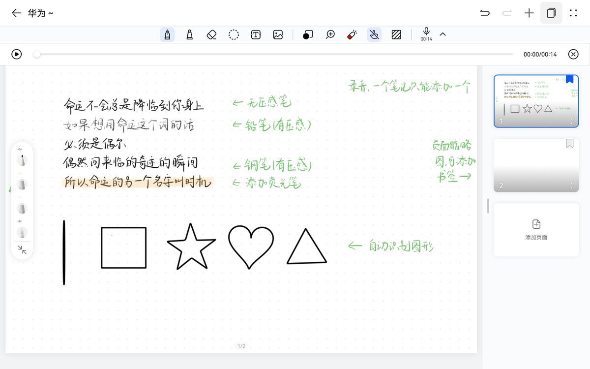Collapse the toolbar with the chevron arrow

pyautogui.click(x=442, y=34)
